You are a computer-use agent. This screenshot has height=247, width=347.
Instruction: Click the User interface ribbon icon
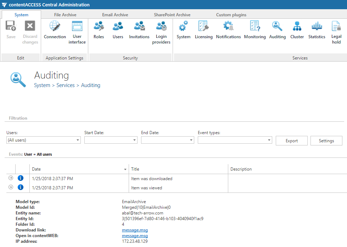click(77, 33)
